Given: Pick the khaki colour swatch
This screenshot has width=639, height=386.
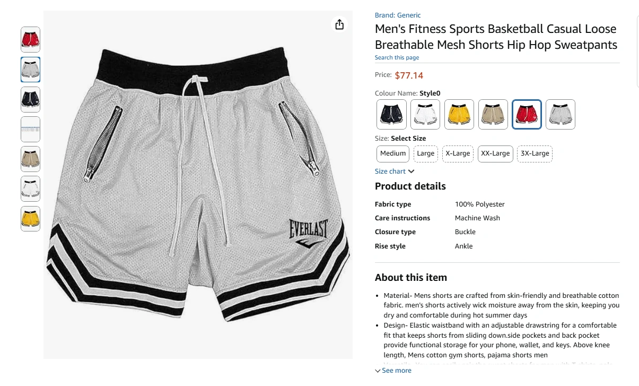Looking at the screenshot, I should tap(493, 114).
